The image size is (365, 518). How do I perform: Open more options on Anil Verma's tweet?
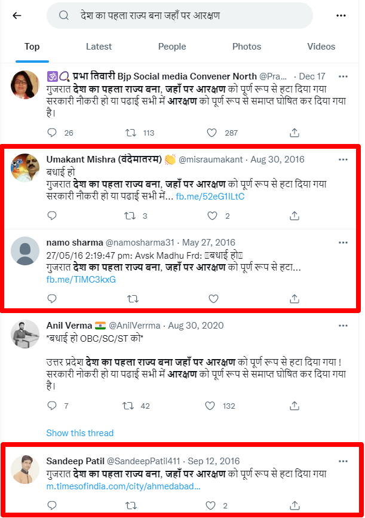pos(343,326)
